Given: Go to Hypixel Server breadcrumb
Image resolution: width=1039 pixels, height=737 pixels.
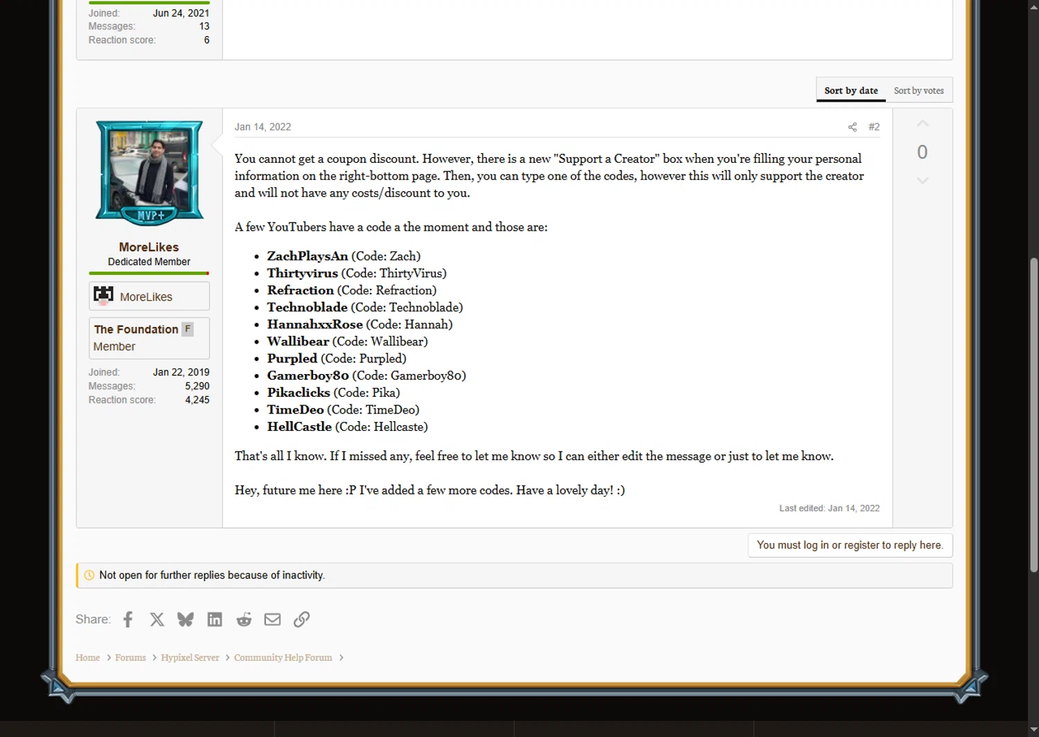Looking at the screenshot, I should tap(190, 657).
